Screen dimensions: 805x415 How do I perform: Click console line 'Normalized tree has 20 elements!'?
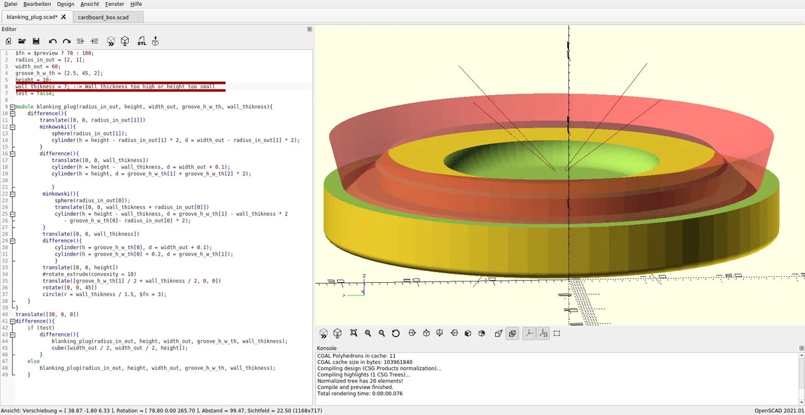360,381
